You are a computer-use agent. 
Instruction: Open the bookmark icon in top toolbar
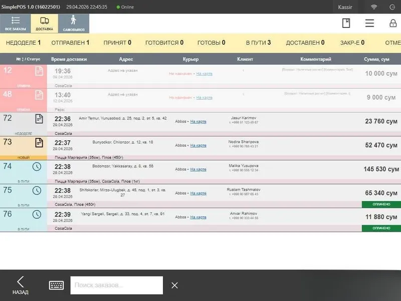(x=346, y=23)
